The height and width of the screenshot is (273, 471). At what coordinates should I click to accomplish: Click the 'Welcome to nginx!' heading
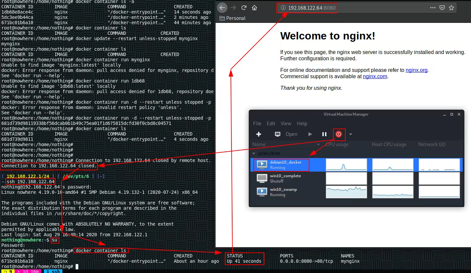[328, 36]
